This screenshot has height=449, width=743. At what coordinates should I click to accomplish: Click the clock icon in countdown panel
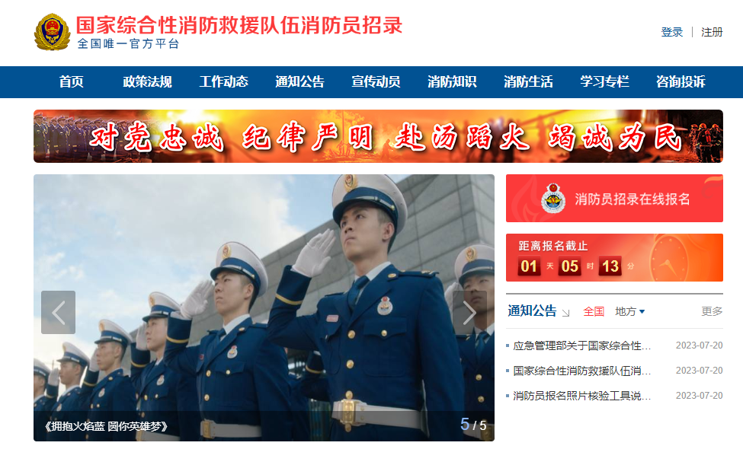tap(668, 258)
